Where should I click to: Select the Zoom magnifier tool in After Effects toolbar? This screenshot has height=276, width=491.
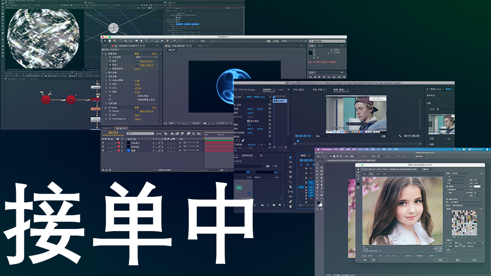tap(115, 41)
